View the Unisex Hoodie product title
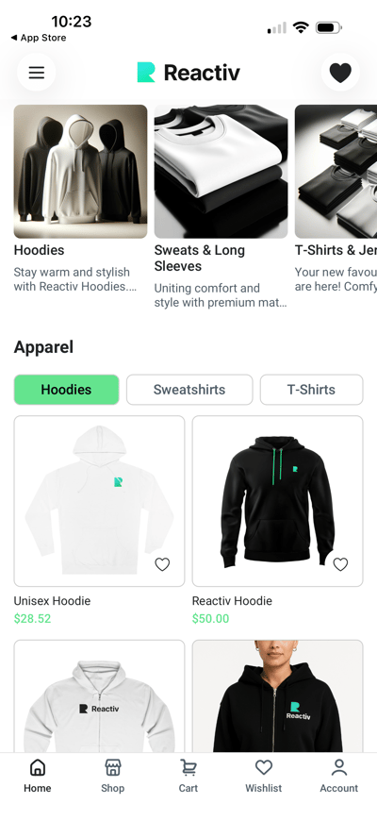The image size is (377, 820). coord(52,601)
